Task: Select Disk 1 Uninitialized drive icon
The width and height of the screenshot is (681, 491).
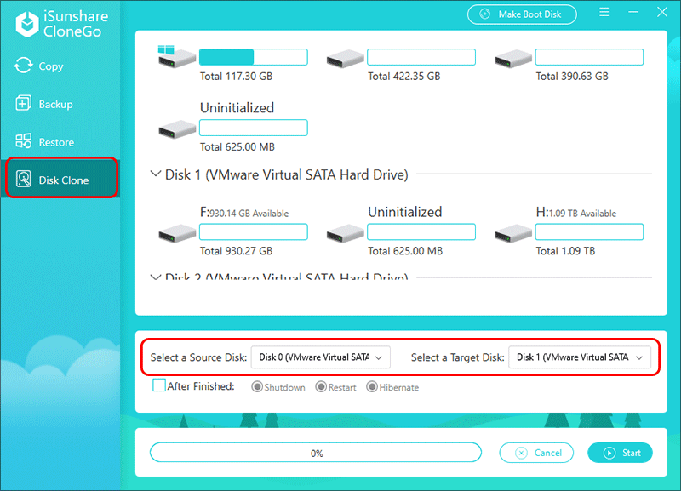Action: [345, 233]
